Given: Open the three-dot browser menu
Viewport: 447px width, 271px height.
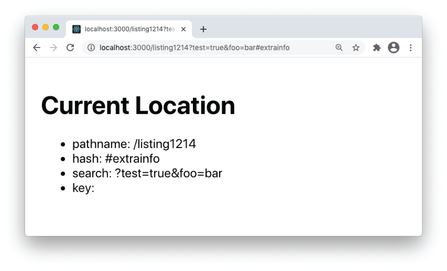Looking at the screenshot, I should coord(411,47).
